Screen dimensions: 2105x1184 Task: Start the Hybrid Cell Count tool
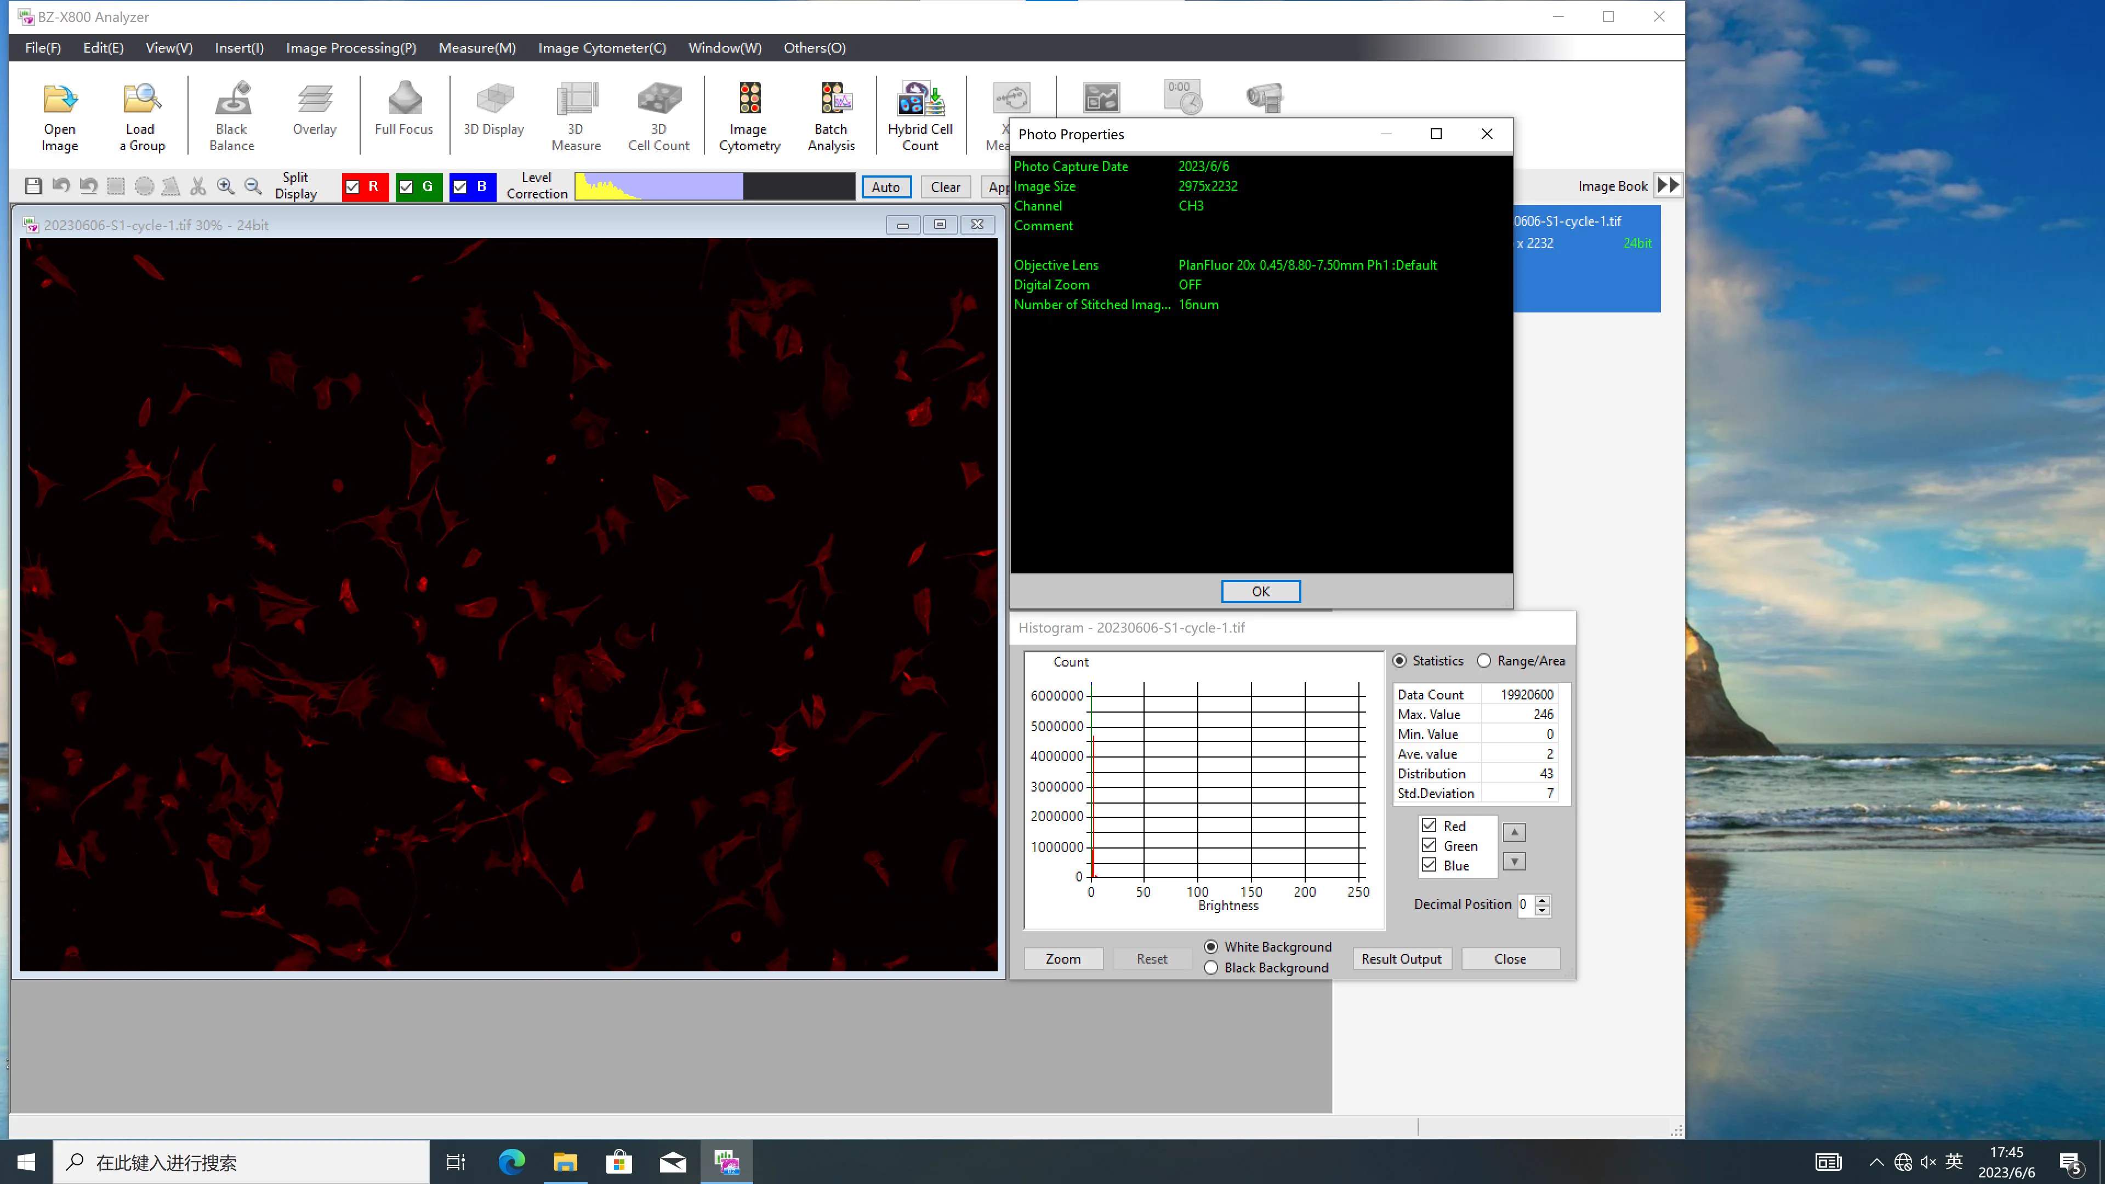pos(920,116)
